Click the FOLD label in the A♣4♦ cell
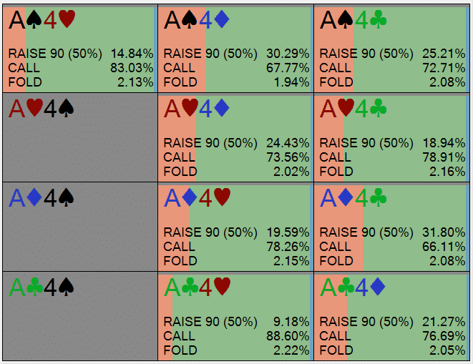Viewport: 473px width, 364px height. pos(335,350)
